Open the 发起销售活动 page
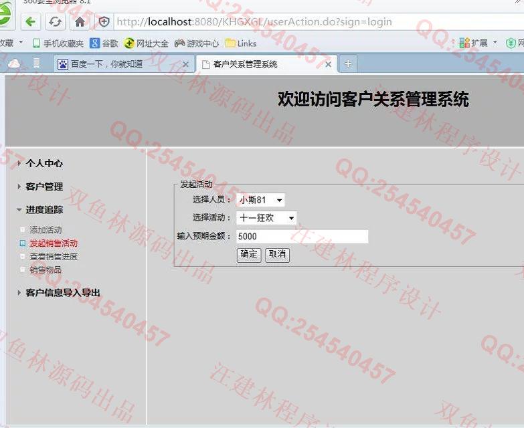 pos(54,243)
